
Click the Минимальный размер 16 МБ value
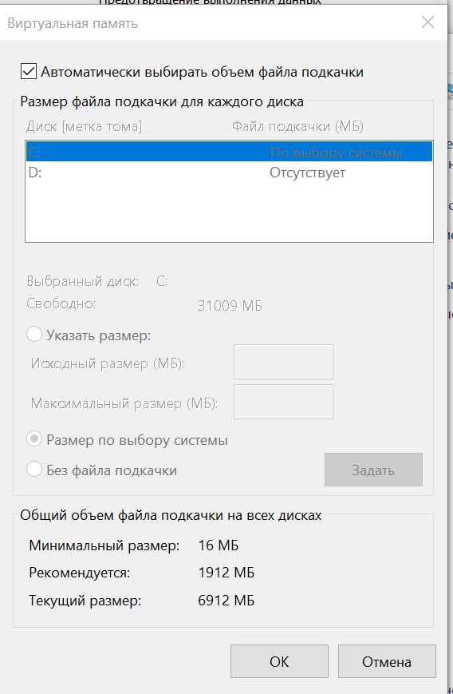point(219,545)
